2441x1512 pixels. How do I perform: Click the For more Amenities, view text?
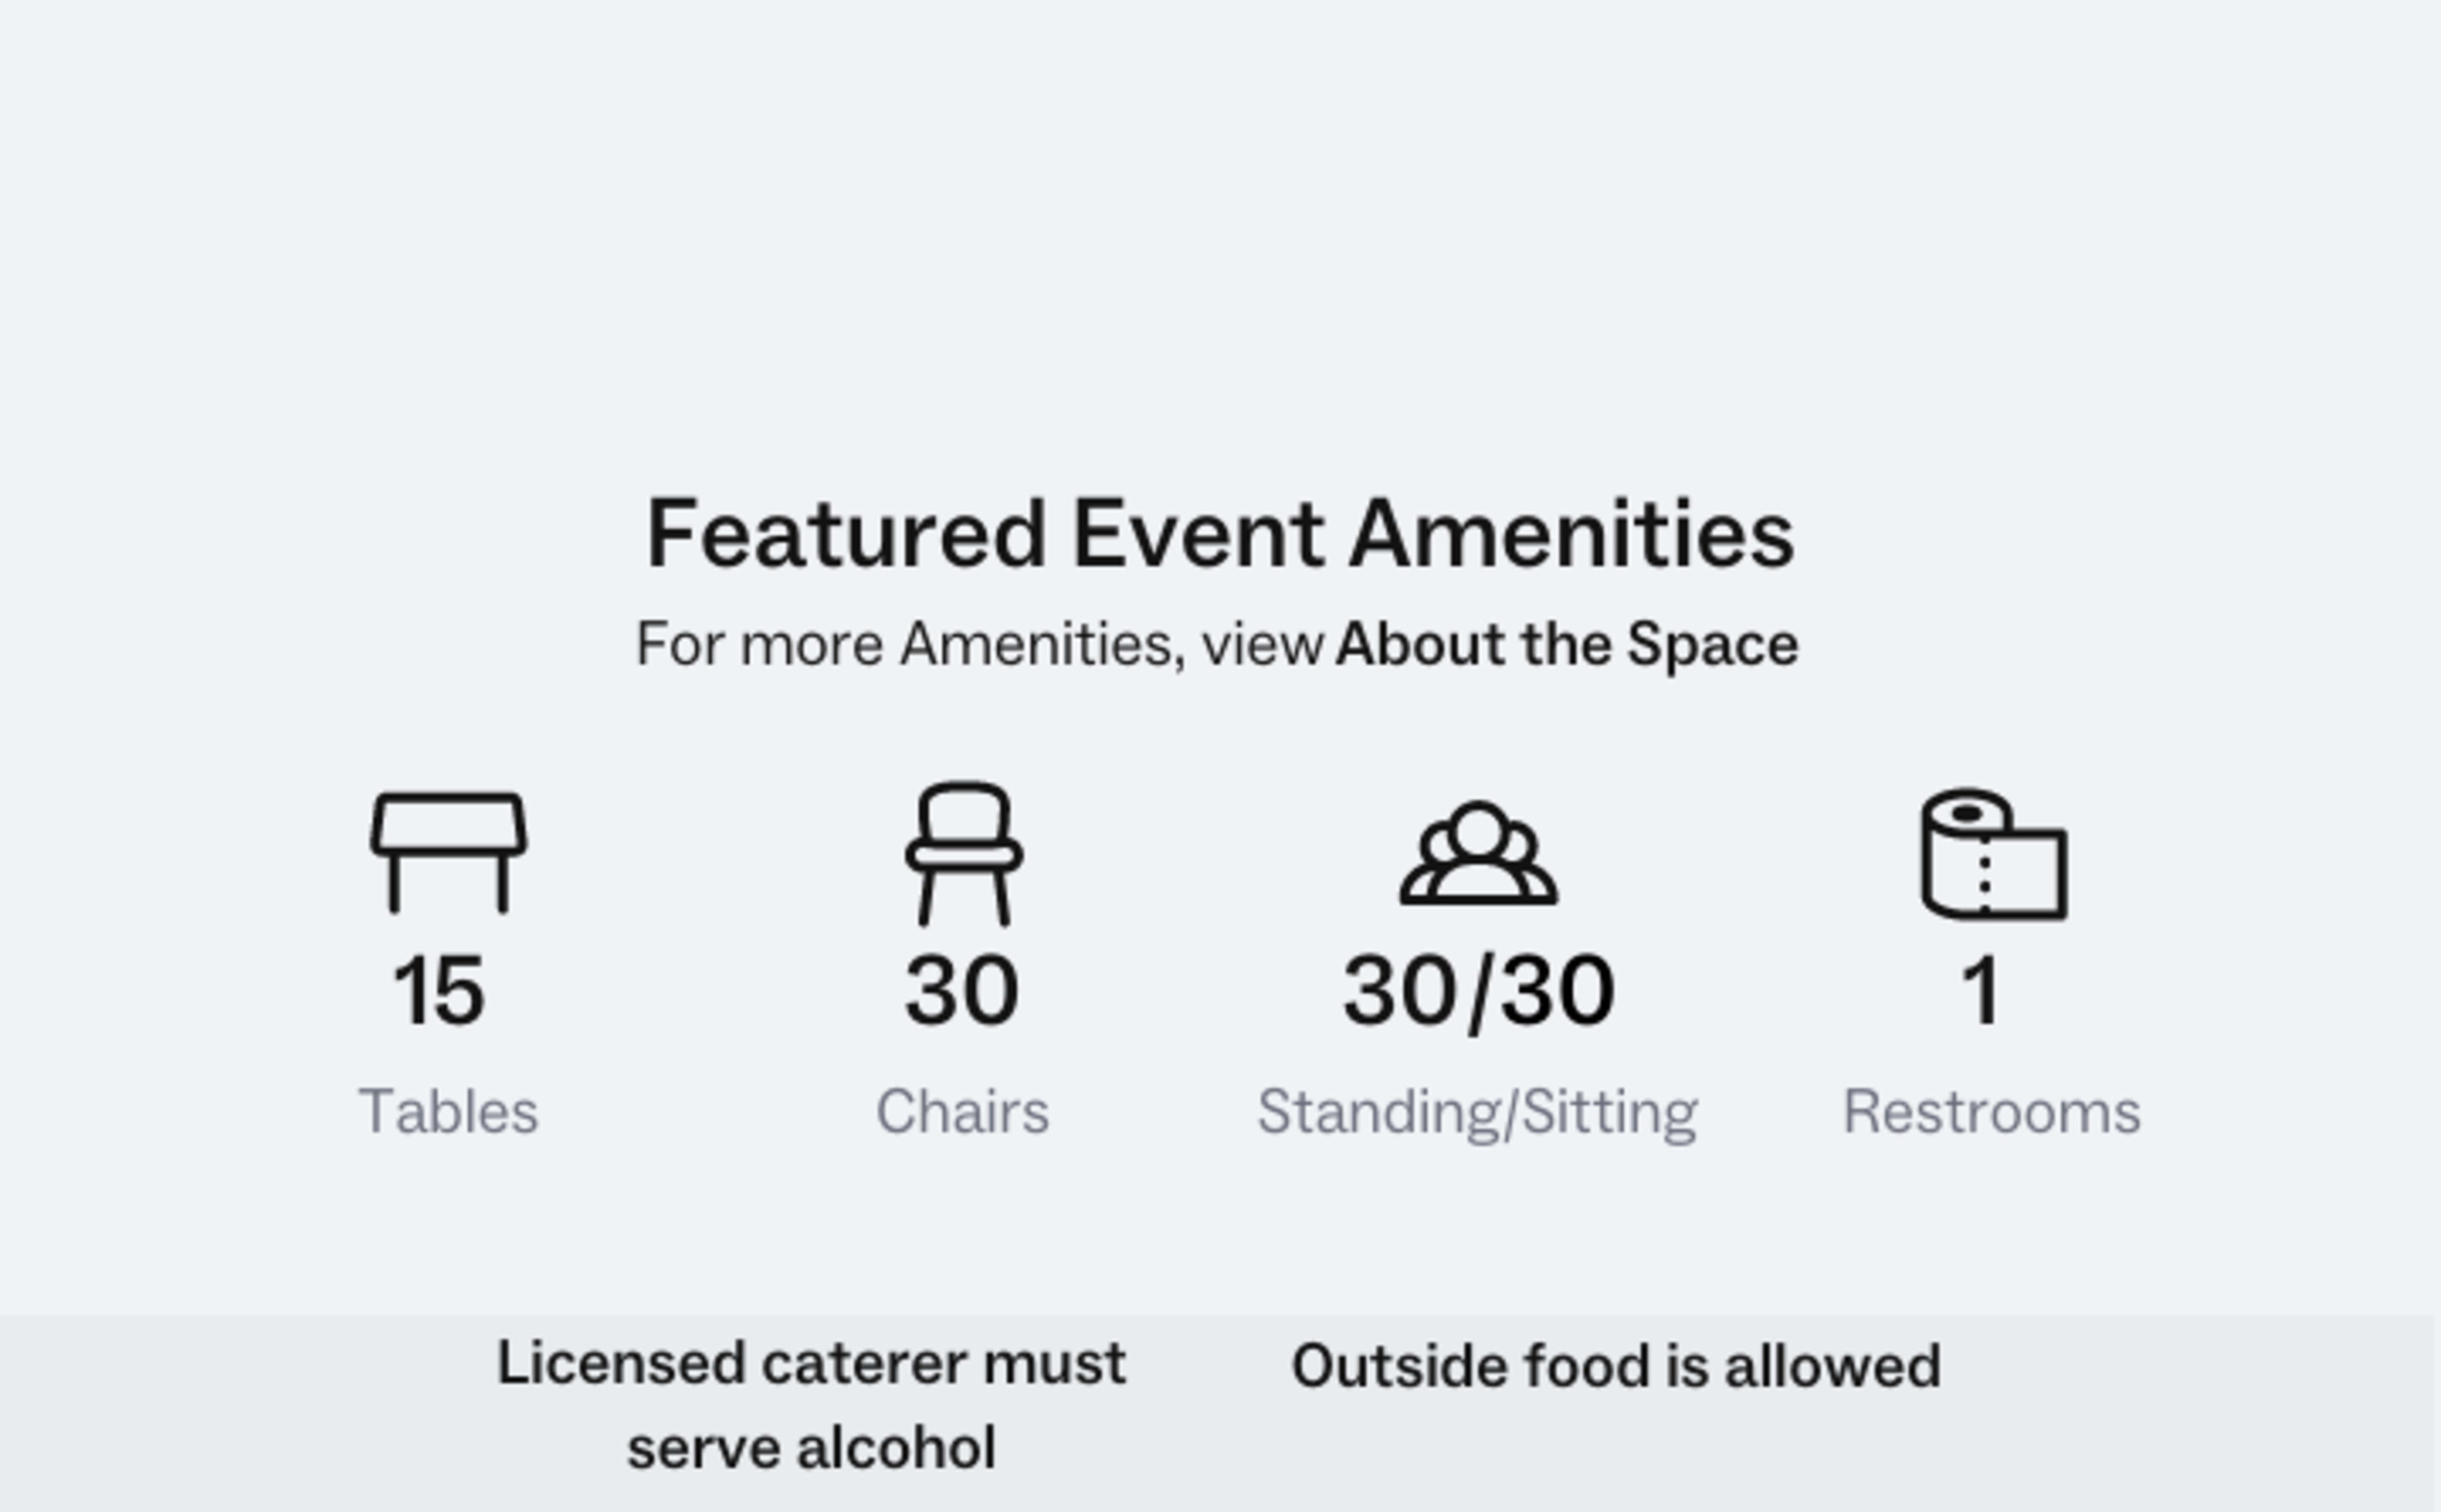click(x=980, y=644)
